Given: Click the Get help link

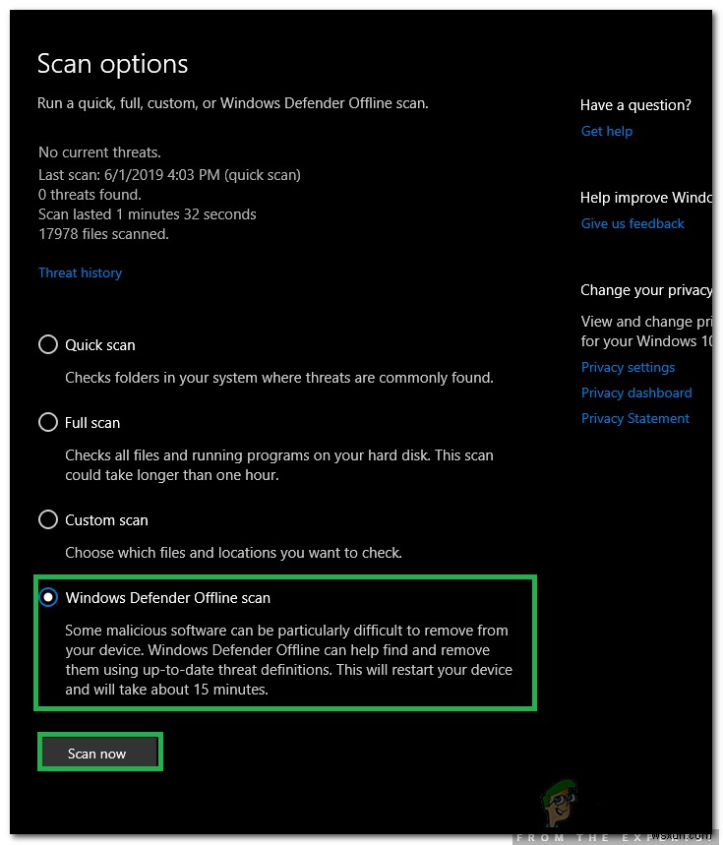Looking at the screenshot, I should pos(606,131).
